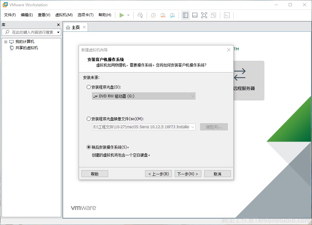The image size is (312, 225).
Task: Open the 文件(F) menu
Action: coord(10,15)
